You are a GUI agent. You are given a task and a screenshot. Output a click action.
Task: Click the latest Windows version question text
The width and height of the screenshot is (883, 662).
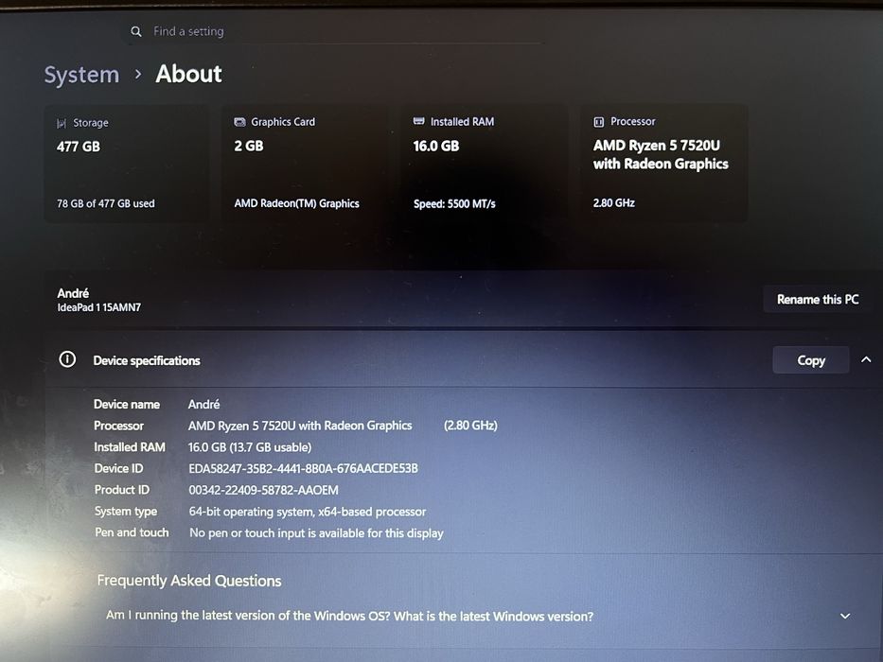coord(350,616)
